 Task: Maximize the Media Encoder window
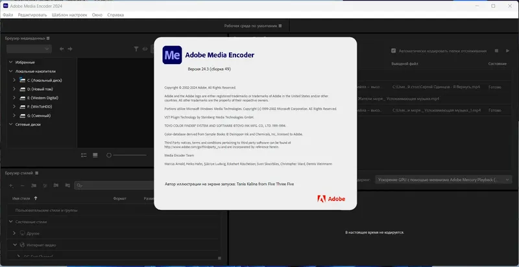click(493, 6)
